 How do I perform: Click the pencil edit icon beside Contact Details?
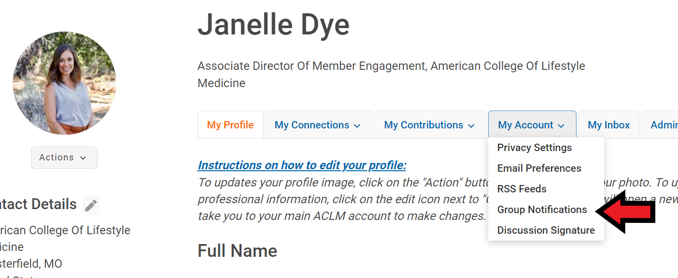91,205
